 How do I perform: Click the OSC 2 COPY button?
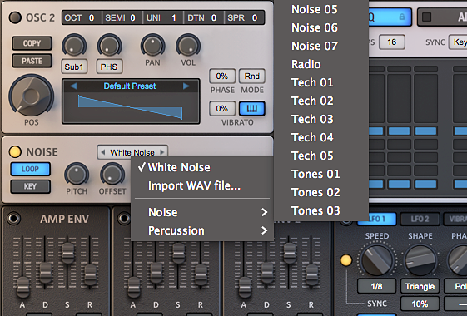click(32, 43)
